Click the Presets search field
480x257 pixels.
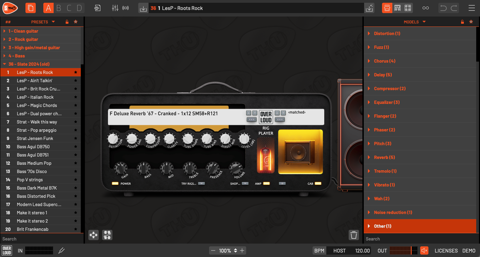[41, 239]
